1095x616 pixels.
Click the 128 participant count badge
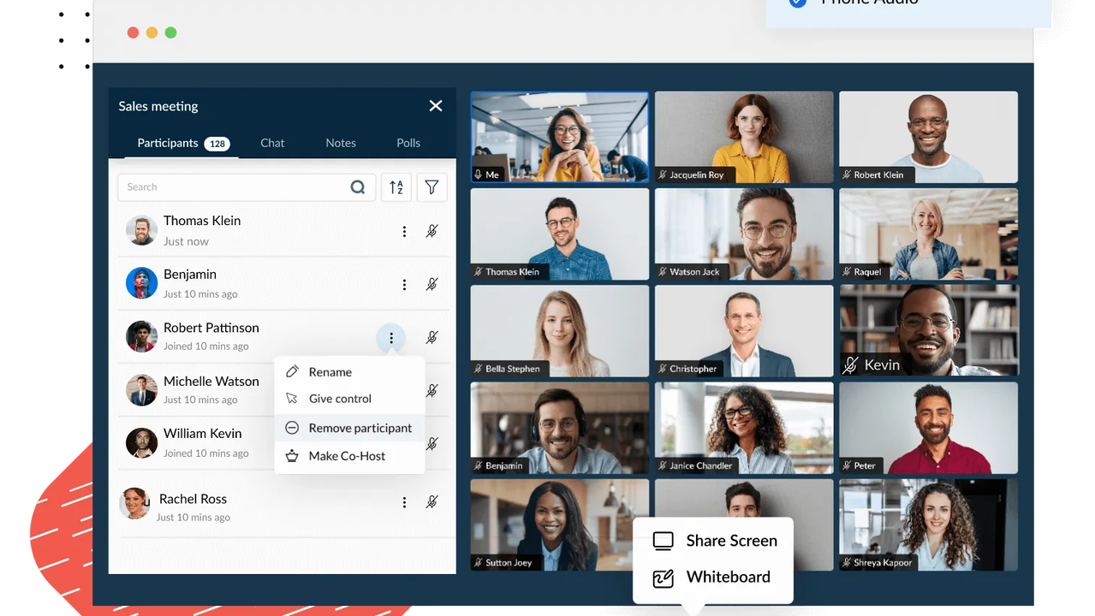pyautogui.click(x=217, y=144)
